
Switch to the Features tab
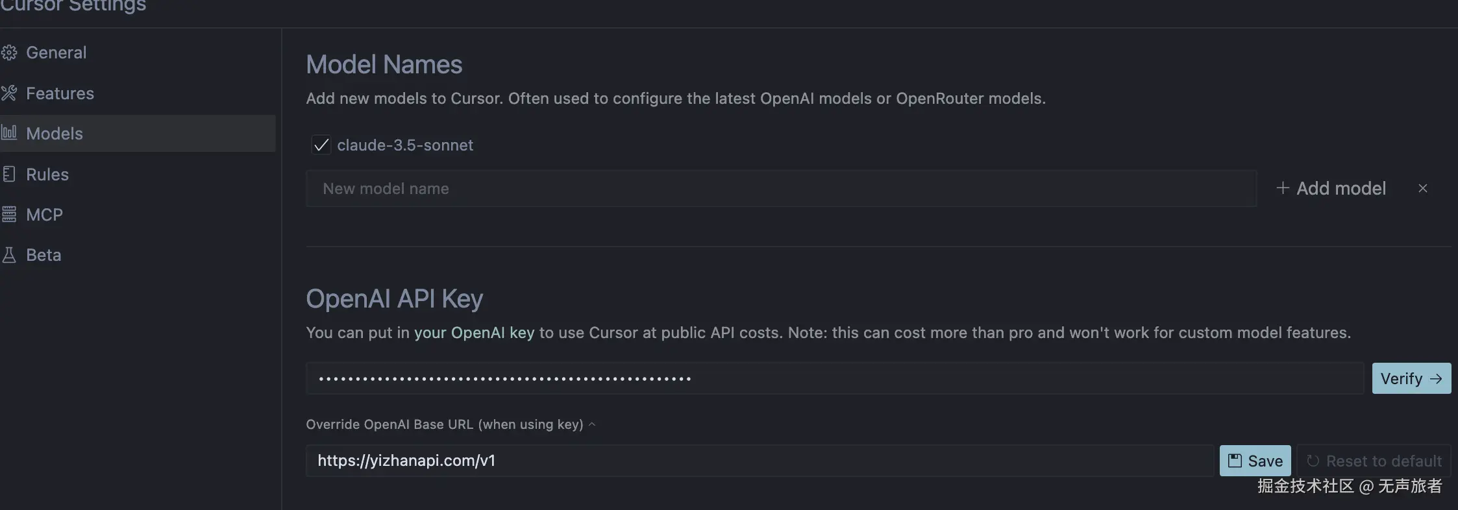(x=60, y=93)
